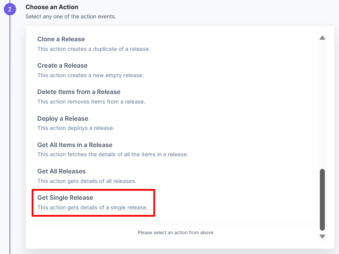This screenshot has width=339, height=254.
Task: Click the action list scrollbar thumb
Action: [x=322, y=200]
